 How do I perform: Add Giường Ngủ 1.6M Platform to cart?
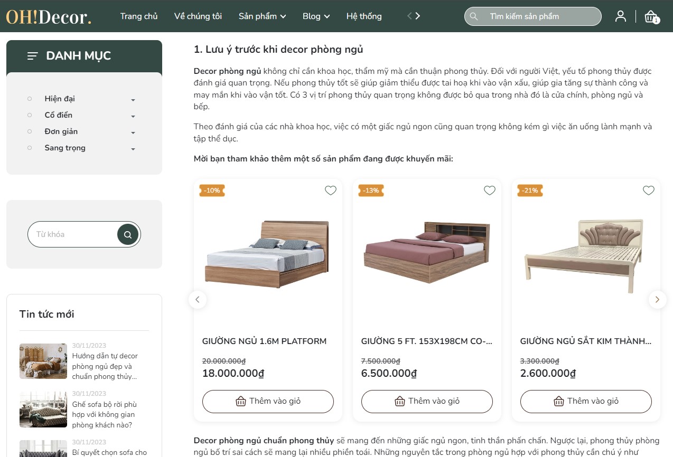point(268,402)
